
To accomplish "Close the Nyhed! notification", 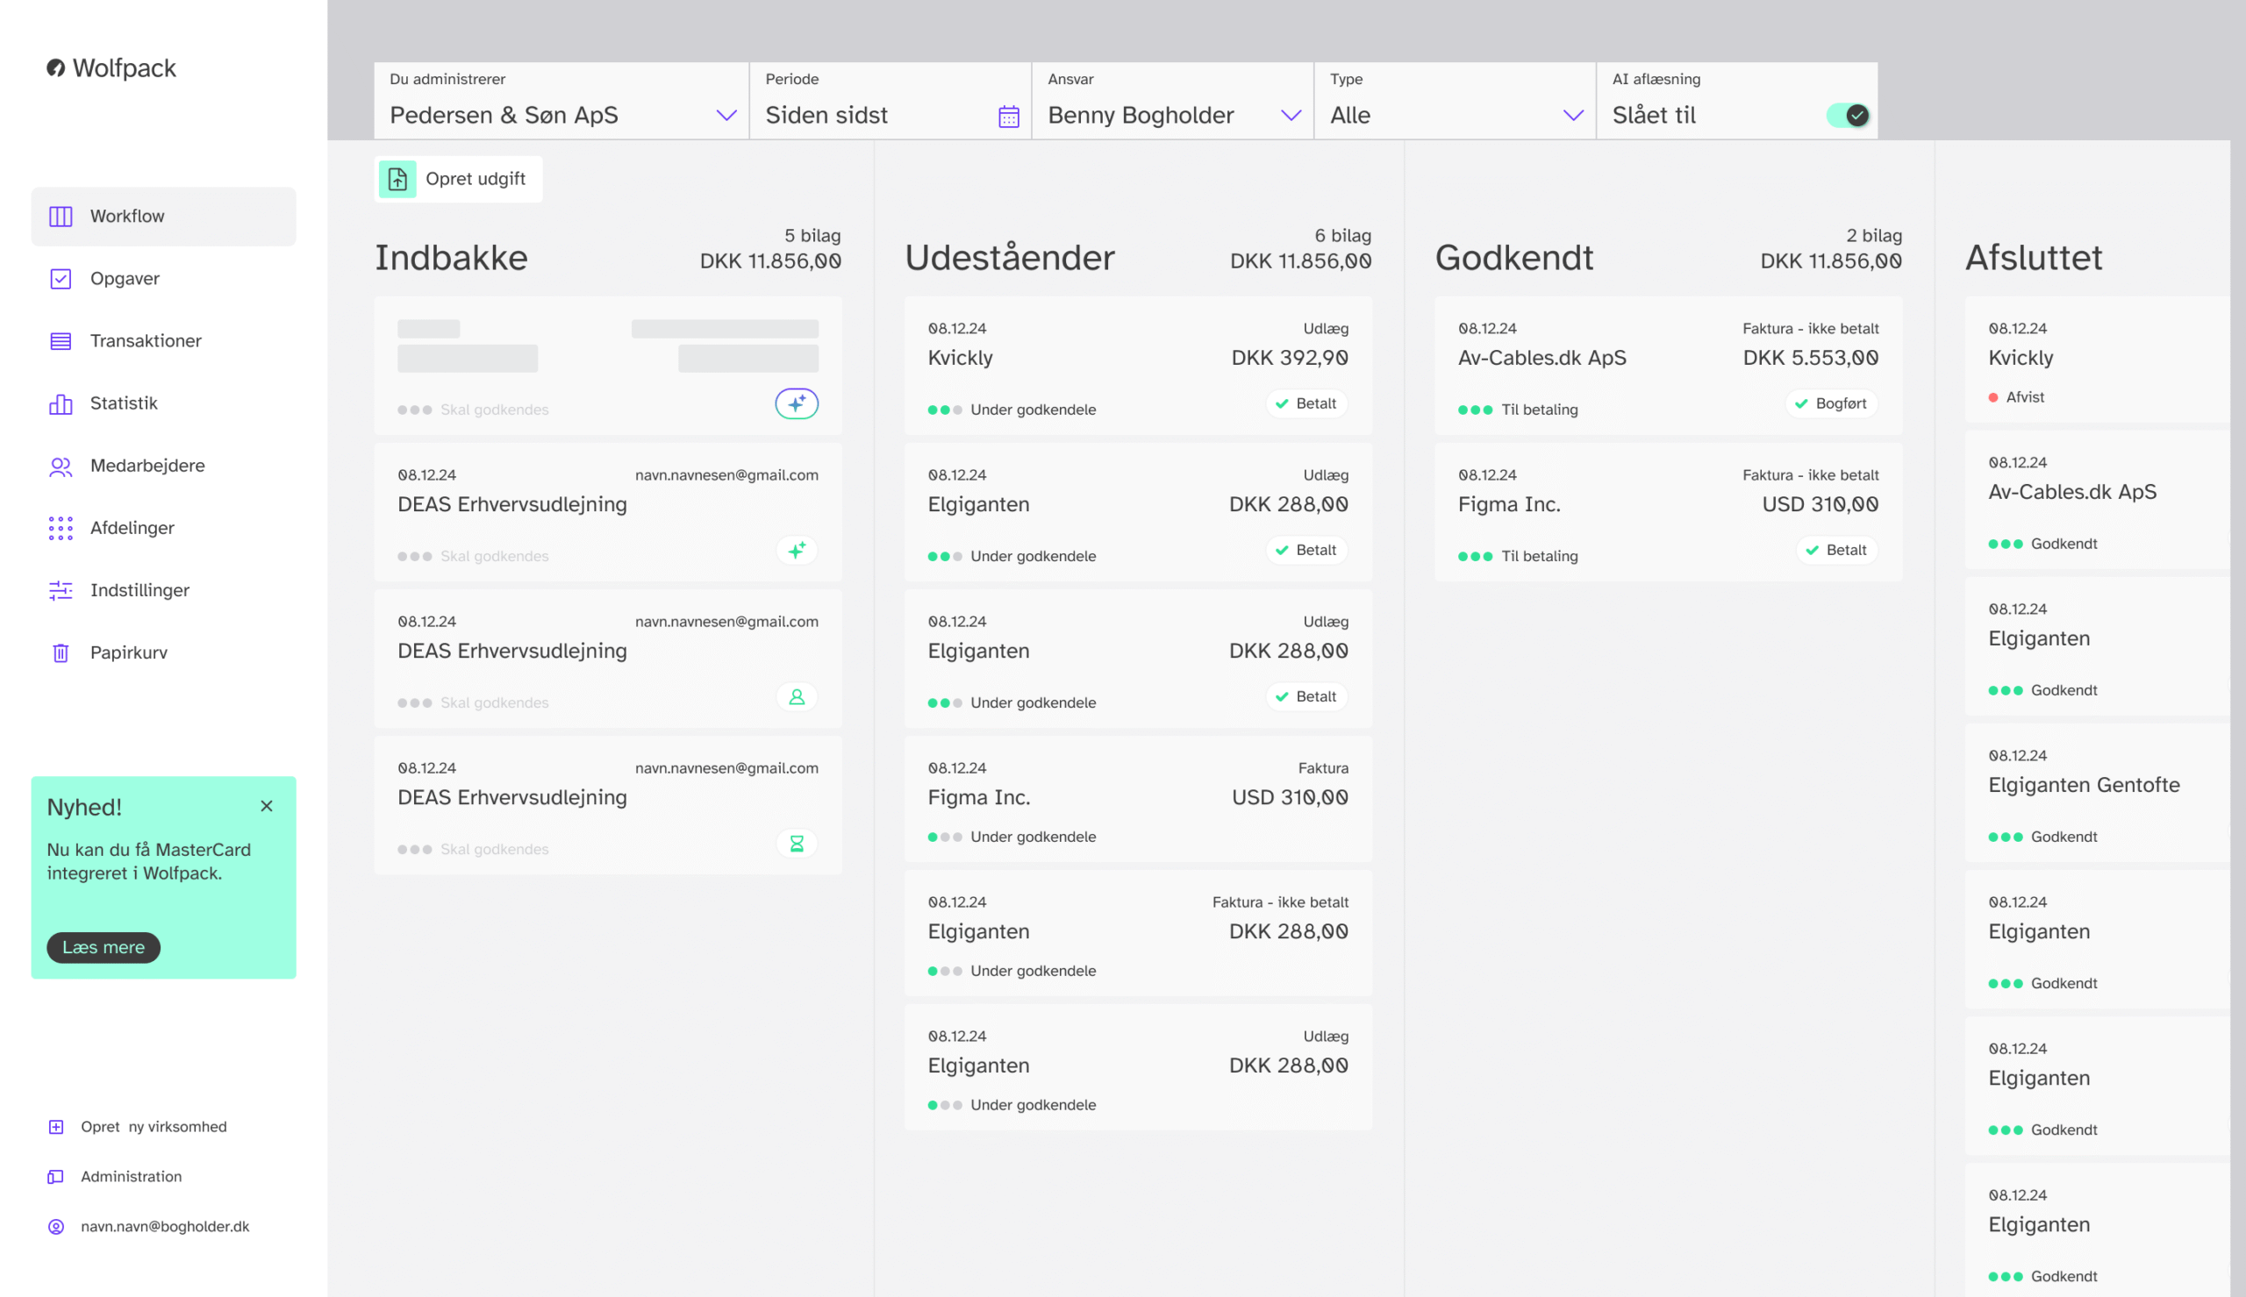I will pyautogui.click(x=267, y=806).
